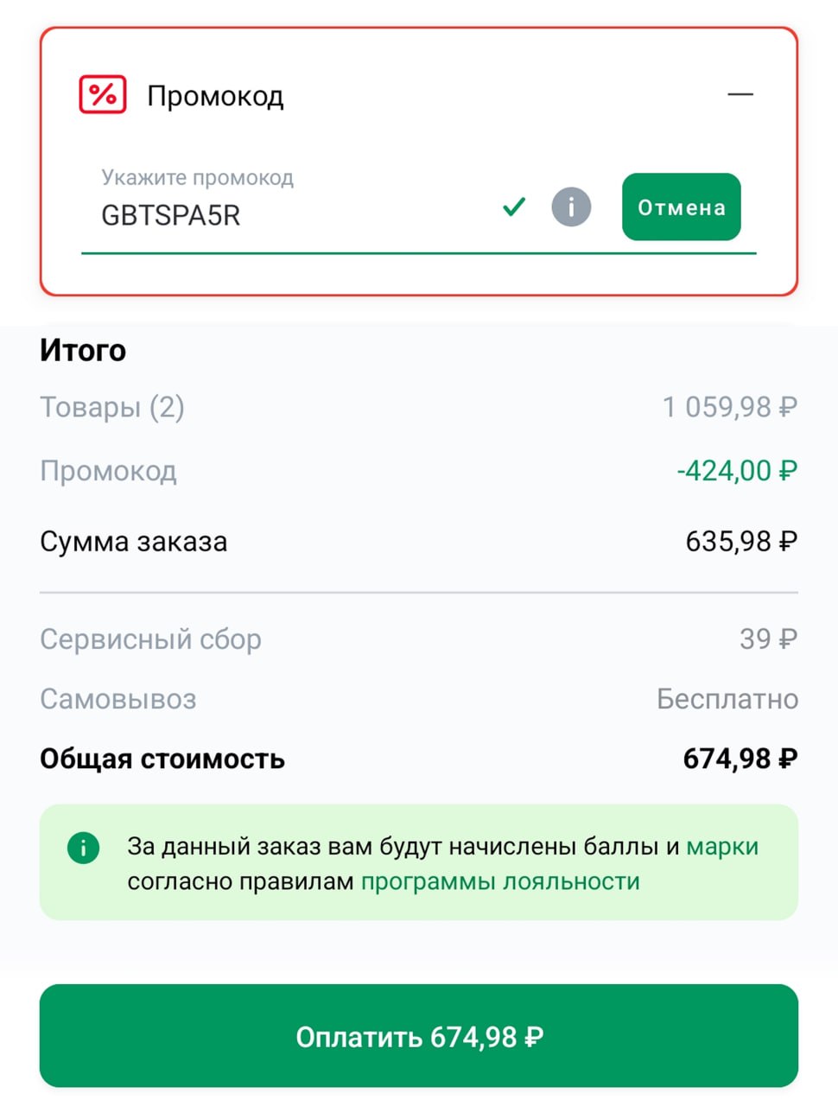The height and width of the screenshot is (1106, 838).
Task: Click the gray info icon beside the promo code
Action: click(x=571, y=207)
